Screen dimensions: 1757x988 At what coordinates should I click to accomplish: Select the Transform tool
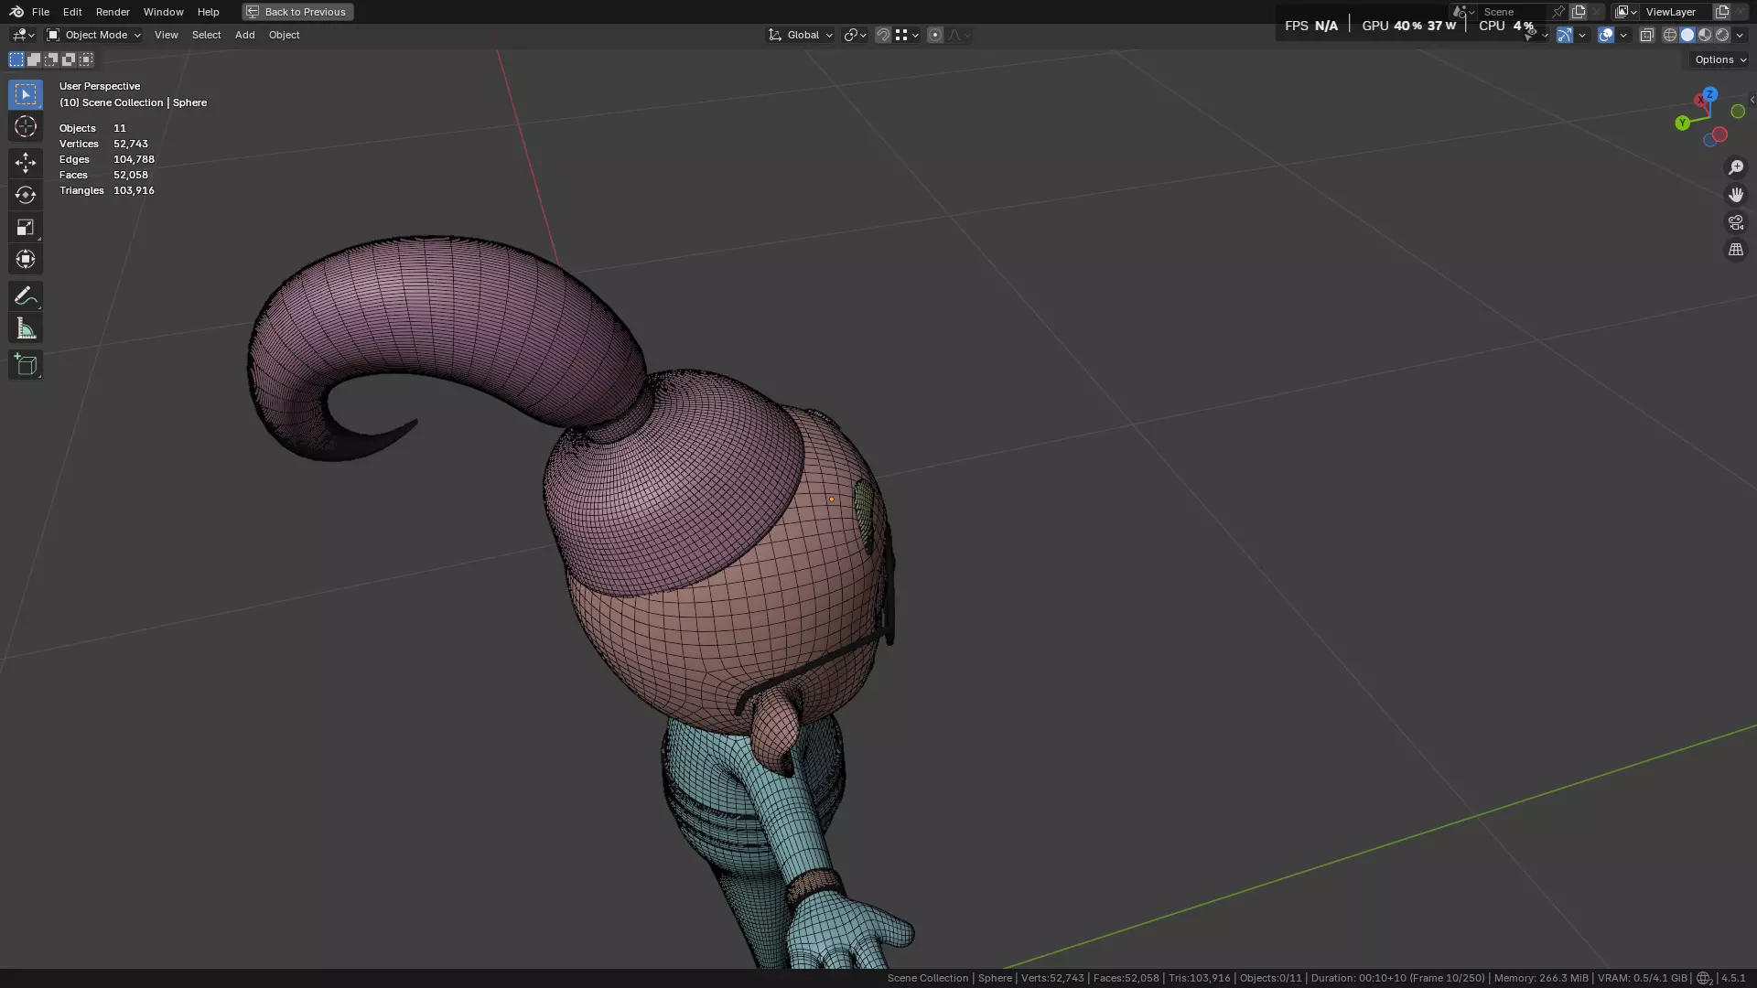pyautogui.click(x=26, y=259)
